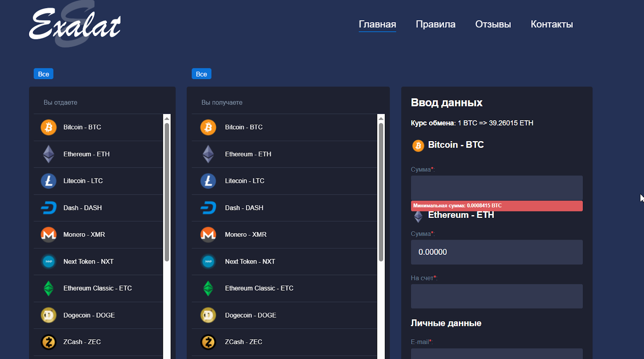Click the Dash icon in the "Вы получаете" list
The width and height of the screenshot is (644, 359).
coord(208,208)
